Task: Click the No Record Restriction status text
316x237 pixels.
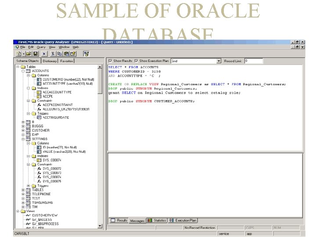Action: pos(200,228)
